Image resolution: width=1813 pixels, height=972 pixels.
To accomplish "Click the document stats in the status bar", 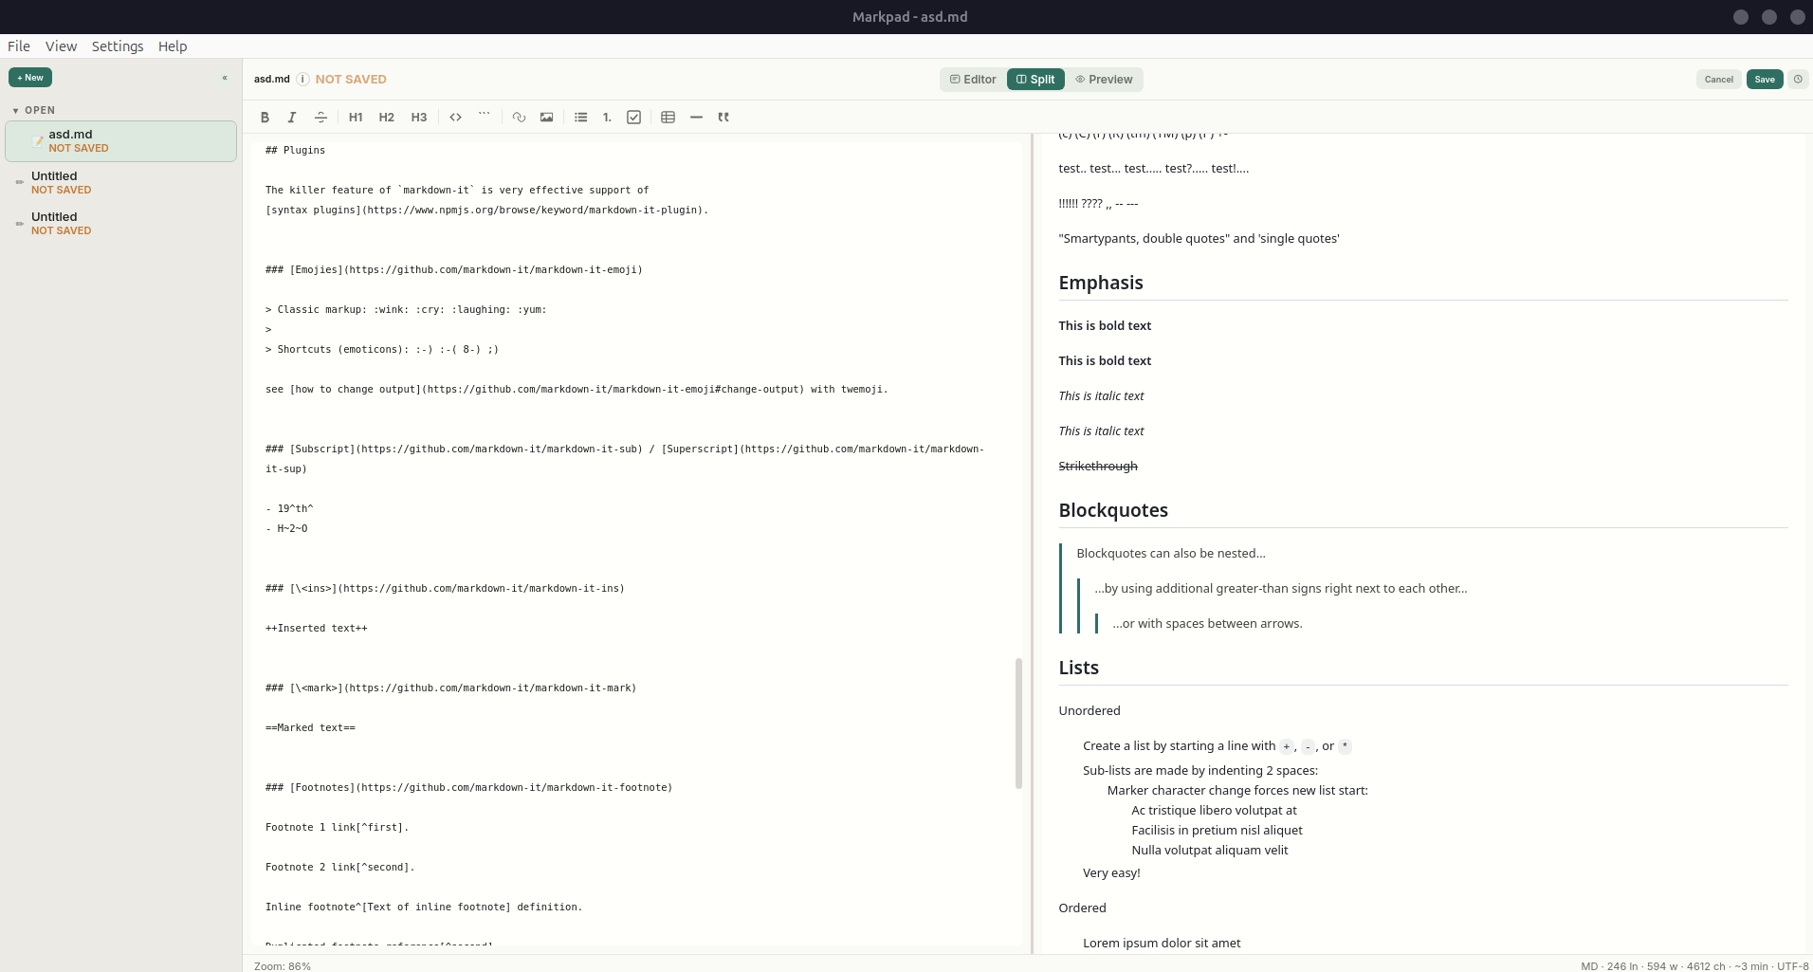I will [1694, 965].
